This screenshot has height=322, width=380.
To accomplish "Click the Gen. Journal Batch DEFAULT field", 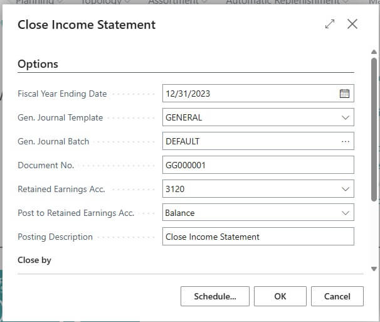I will 258,141.
